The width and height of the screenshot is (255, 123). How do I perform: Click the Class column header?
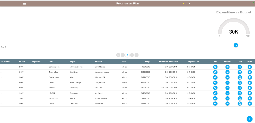pos(51,62)
